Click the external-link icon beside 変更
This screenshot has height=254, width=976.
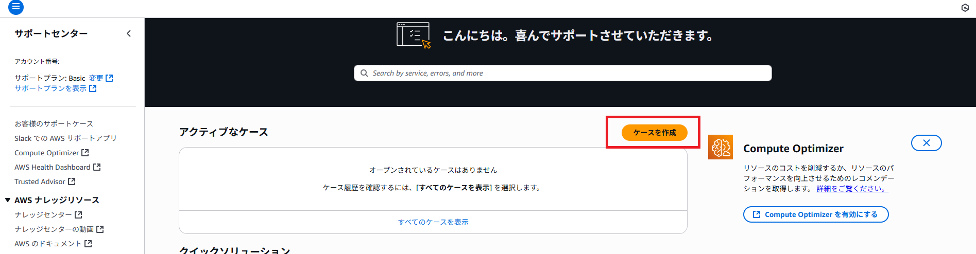(109, 78)
